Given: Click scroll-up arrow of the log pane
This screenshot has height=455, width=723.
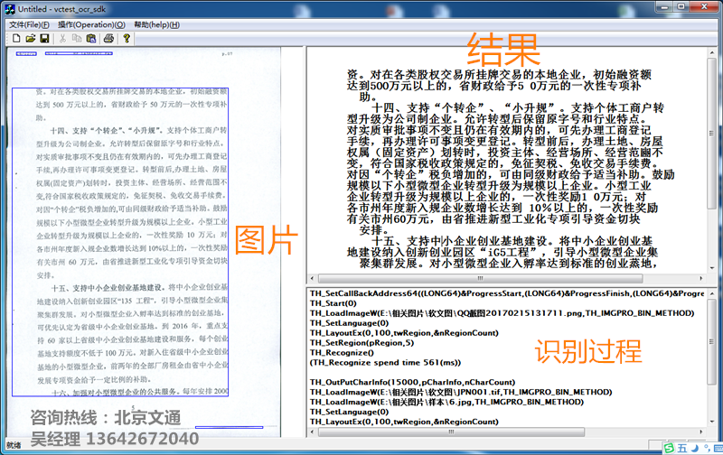Looking at the screenshot, I should 712,293.
